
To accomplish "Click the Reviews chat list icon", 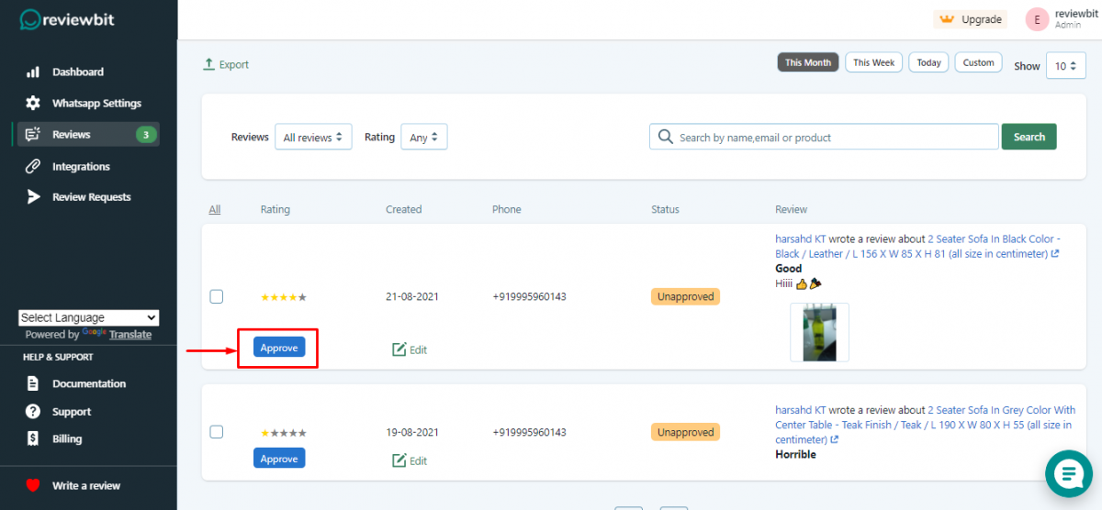I will coord(33,135).
